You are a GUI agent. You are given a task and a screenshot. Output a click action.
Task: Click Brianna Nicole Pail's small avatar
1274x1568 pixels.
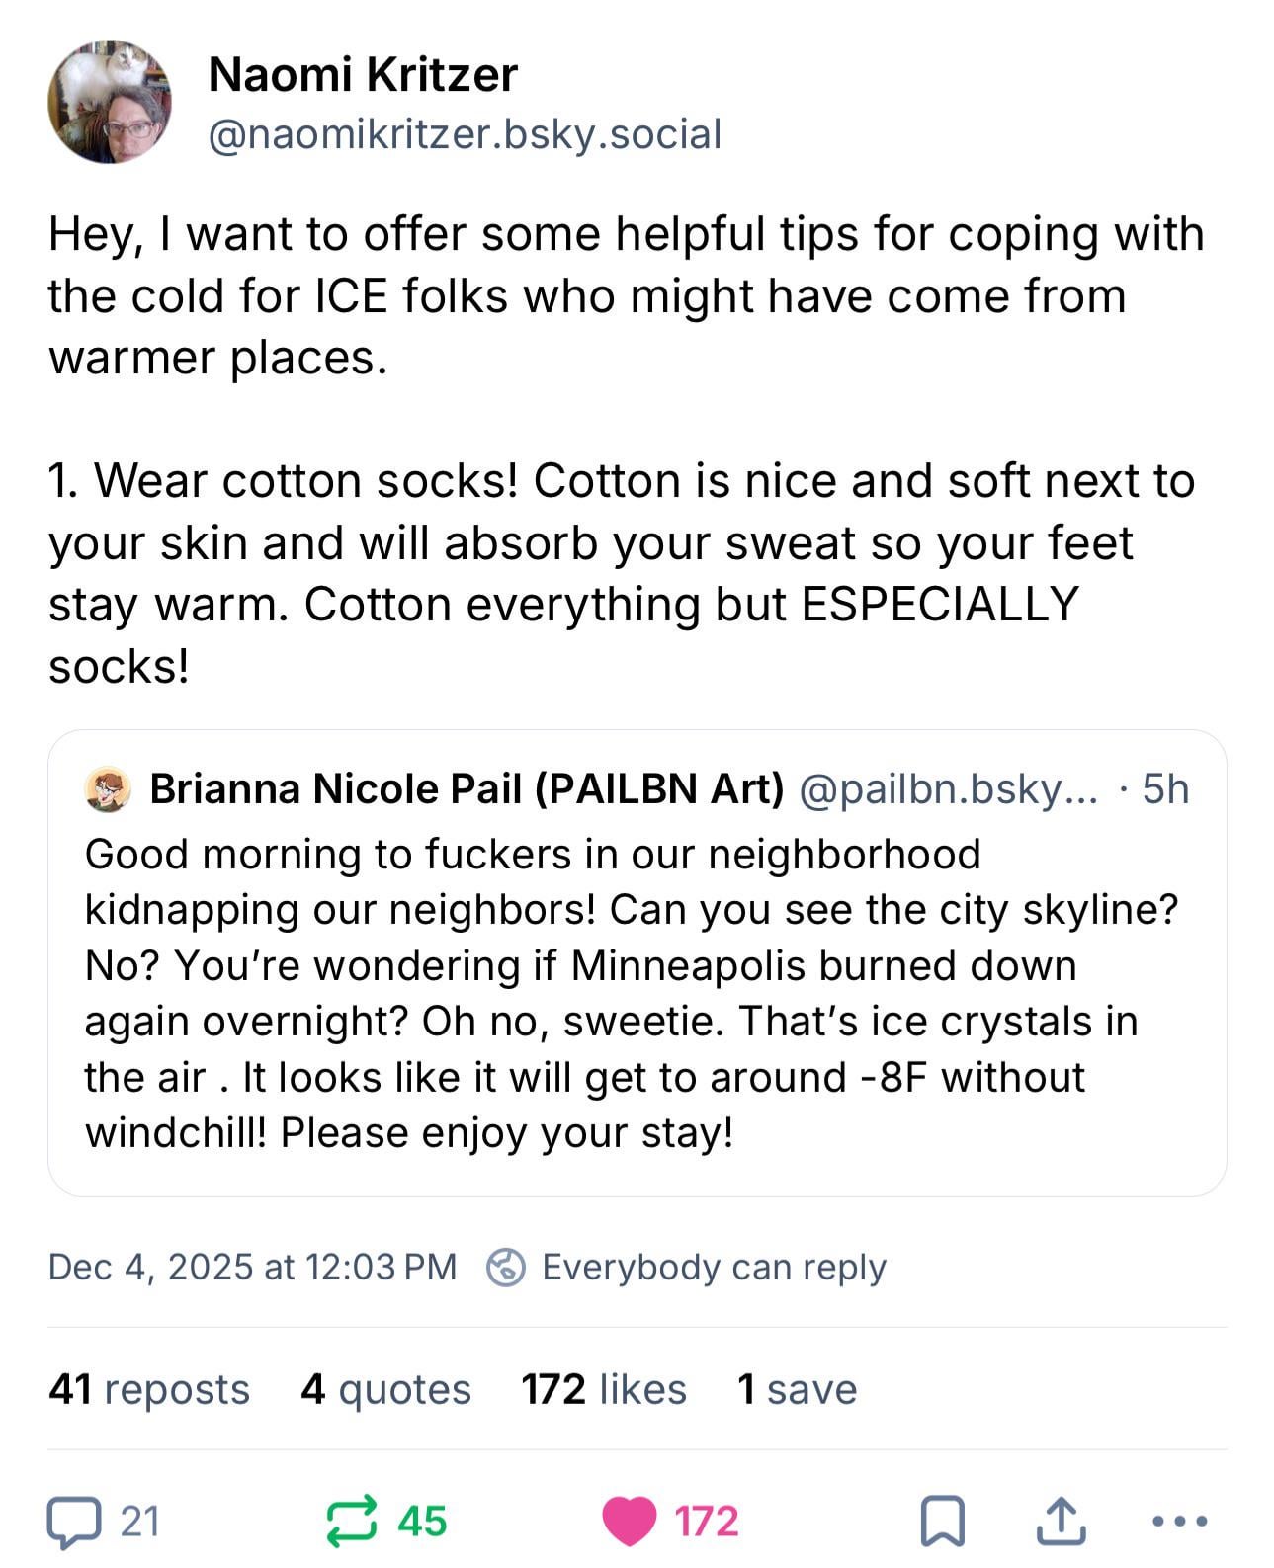pyautogui.click(x=108, y=789)
